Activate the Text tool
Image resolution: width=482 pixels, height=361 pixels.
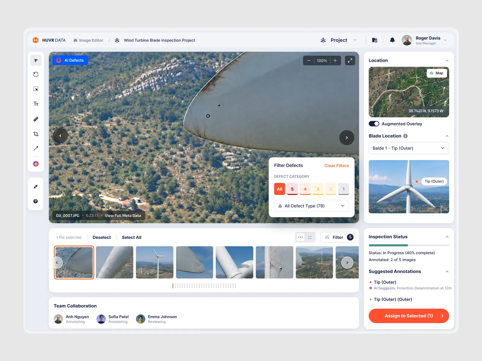click(36, 104)
